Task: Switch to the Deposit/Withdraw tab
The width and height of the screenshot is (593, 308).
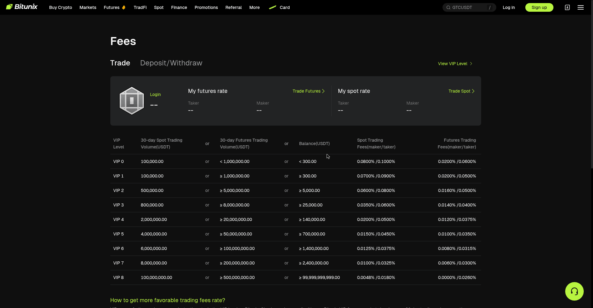Action: coord(171,63)
